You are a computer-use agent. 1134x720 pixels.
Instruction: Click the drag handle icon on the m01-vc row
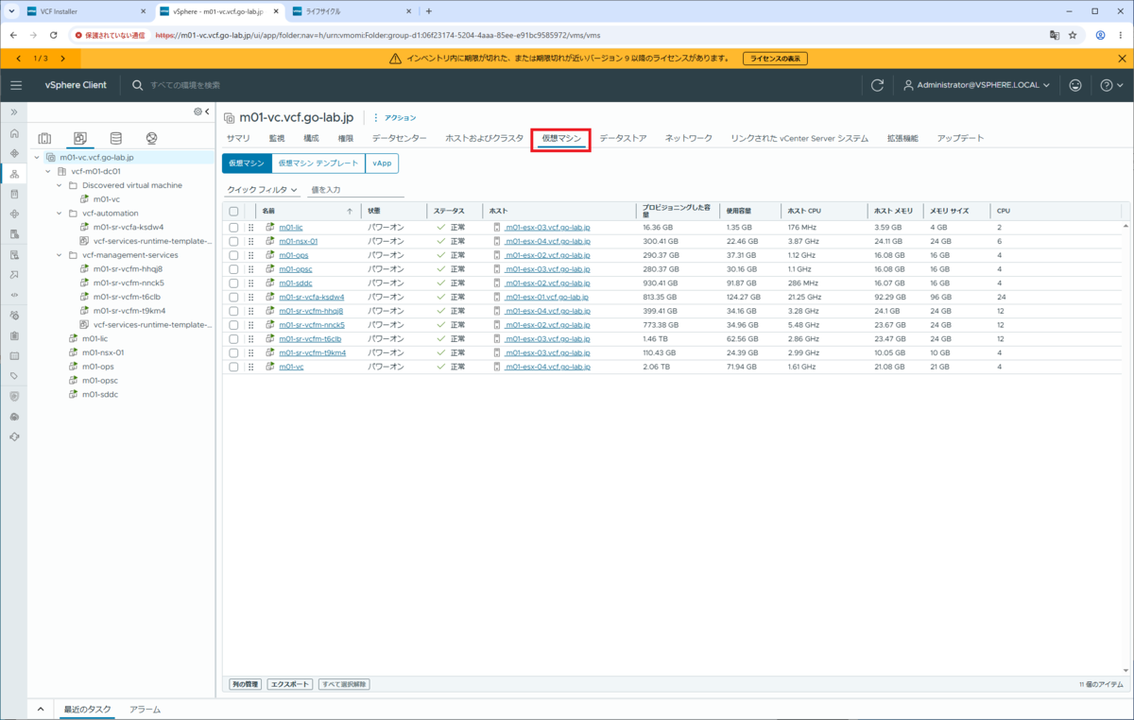pos(251,367)
